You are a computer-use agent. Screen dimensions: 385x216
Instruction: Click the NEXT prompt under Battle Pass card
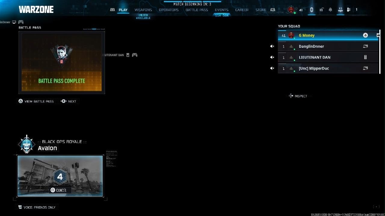pyautogui.click(x=69, y=101)
